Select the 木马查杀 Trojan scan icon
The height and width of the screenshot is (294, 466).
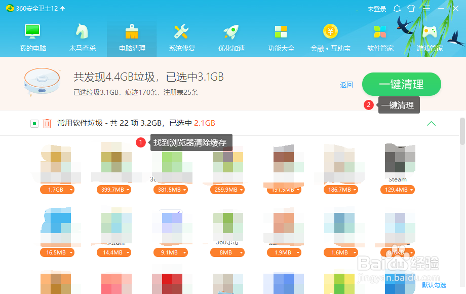(x=82, y=35)
